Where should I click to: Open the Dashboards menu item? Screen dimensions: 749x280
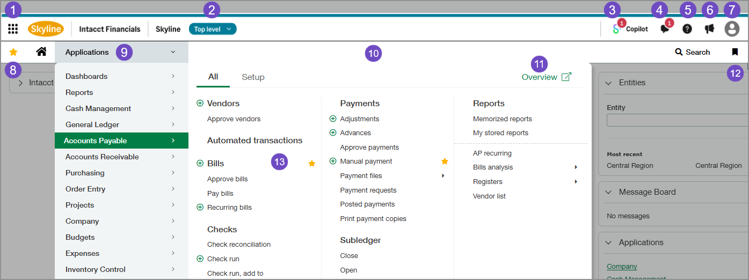pyautogui.click(x=121, y=76)
